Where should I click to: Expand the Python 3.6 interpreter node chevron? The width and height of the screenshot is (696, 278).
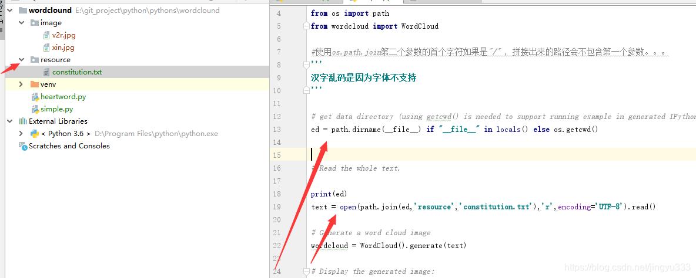pyautogui.click(x=21, y=133)
